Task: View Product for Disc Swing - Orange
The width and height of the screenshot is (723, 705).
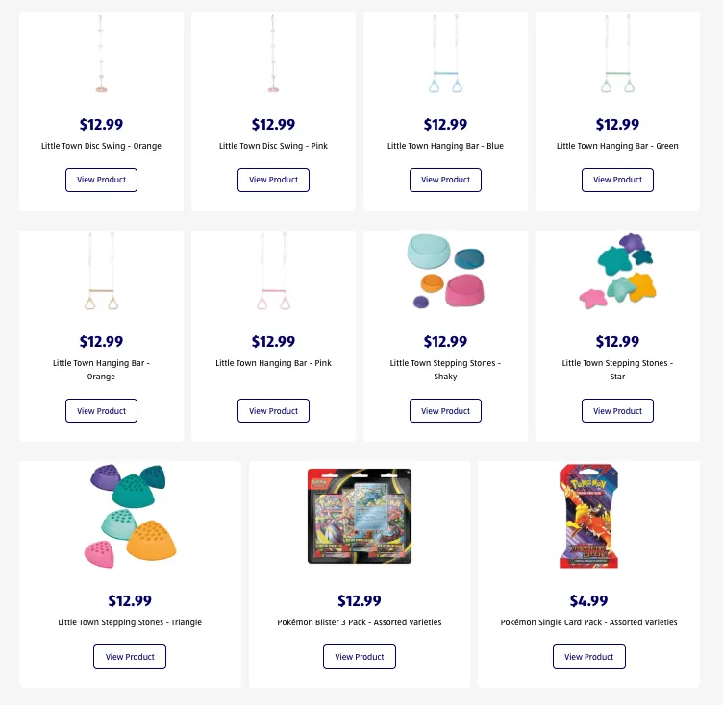Action: [101, 180]
